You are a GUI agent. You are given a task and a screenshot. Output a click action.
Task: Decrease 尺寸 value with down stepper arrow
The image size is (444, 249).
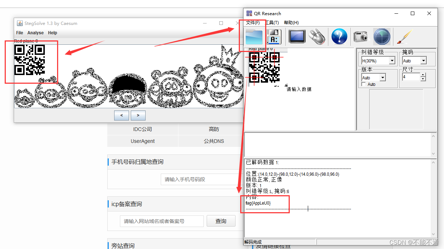(423, 79)
